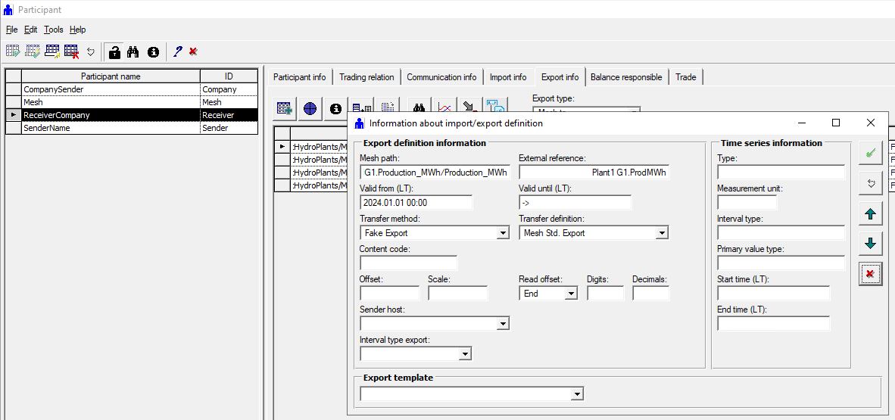895x420 pixels.
Task: Click the Scale input field
Action: pyautogui.click(x=458, y=294)
